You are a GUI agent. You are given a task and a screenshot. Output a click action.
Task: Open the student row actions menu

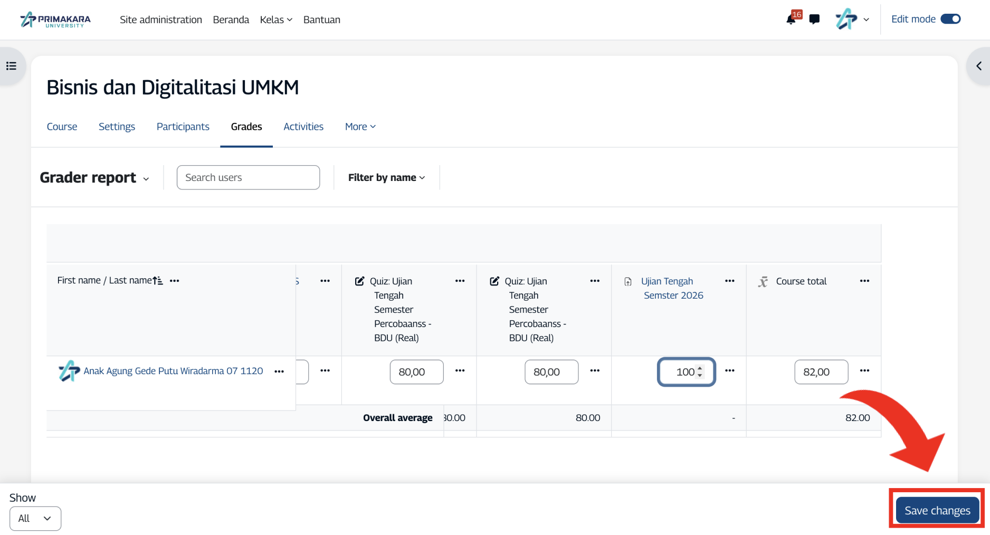click(279, 371)
